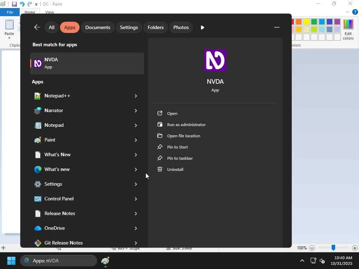Click the Paint zoom slider handle
359x269 pixels.
click(x=333, y=248)
